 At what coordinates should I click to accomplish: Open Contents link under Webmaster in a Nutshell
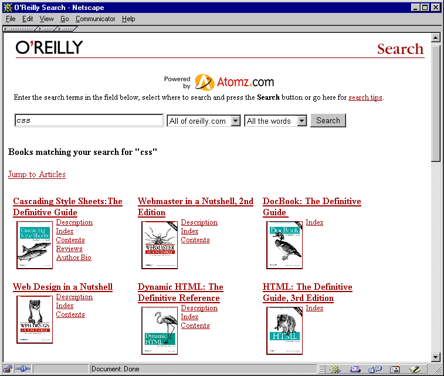[195, 240]
